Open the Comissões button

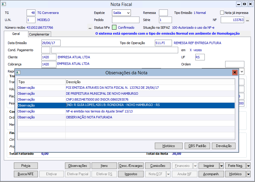pyautogui.click(x=158, y=166)
